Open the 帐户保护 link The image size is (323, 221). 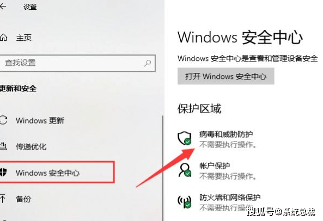[215, 165]
